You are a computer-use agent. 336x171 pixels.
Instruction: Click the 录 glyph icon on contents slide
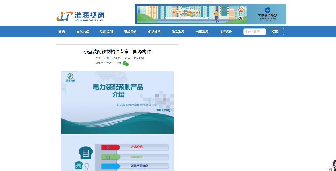(x=79, y=166)
